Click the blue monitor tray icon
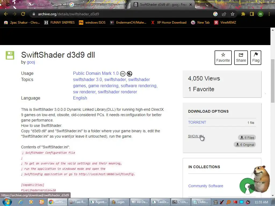This screenshot has width=275, height=206. click(x=241, y=202)
